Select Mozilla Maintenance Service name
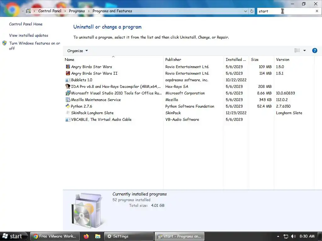322x241 pixels. pyautogui.click(x=96, y=100)
